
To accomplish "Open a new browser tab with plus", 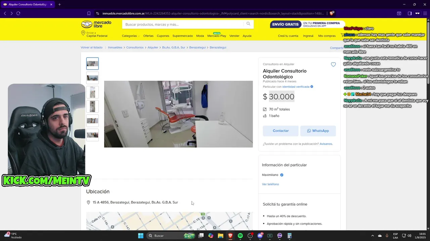I will click(59, 4).
